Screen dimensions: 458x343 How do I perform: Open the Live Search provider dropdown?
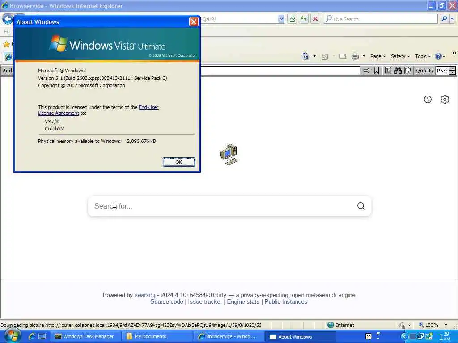pos(452,19)
